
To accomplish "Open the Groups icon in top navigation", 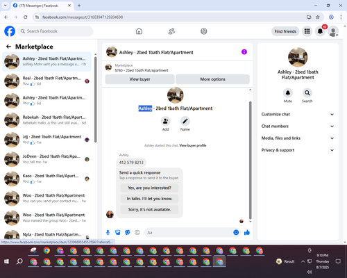I will [x=204, y=31].
